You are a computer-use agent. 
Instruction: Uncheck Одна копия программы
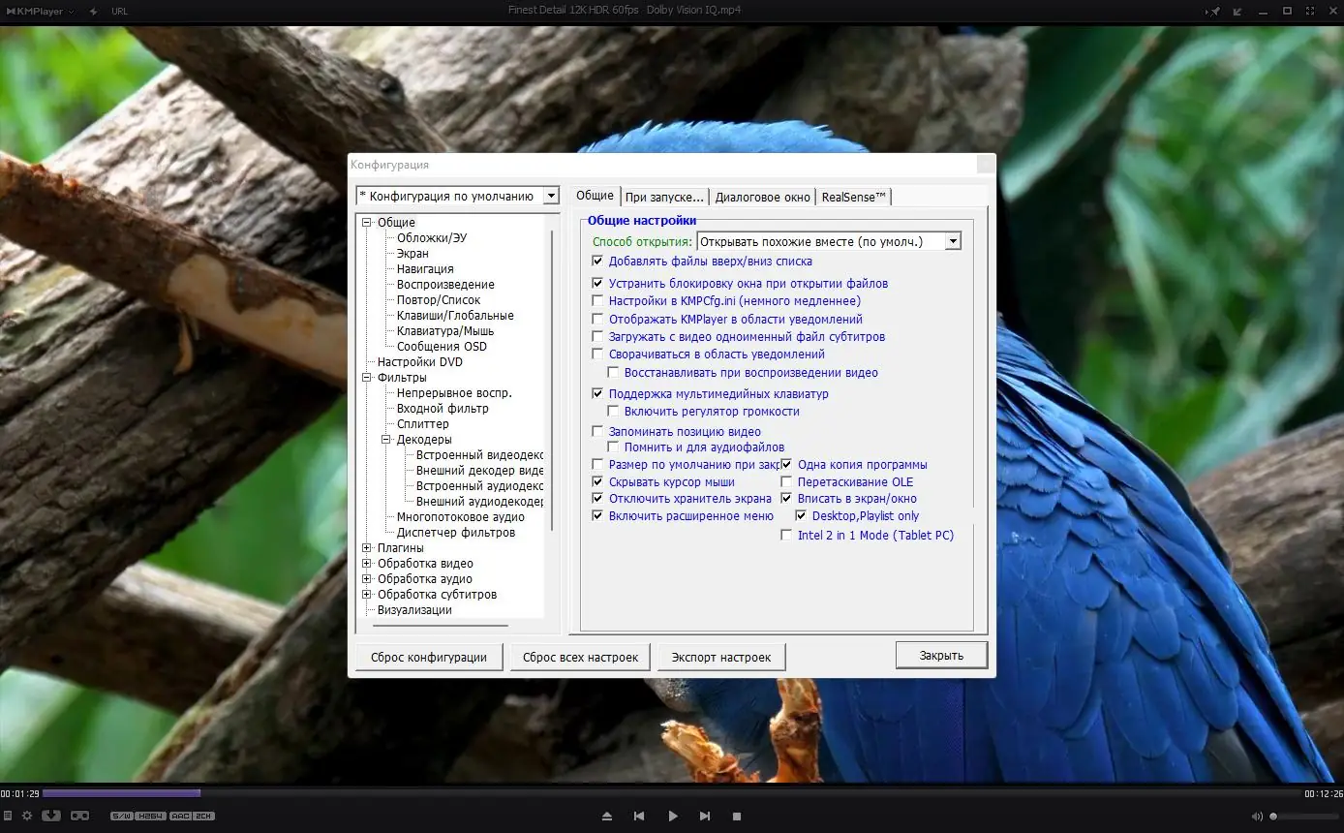pyautogui.click(x=787, y=465)
